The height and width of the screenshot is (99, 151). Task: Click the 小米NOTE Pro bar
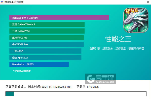[x=47, y=44]
